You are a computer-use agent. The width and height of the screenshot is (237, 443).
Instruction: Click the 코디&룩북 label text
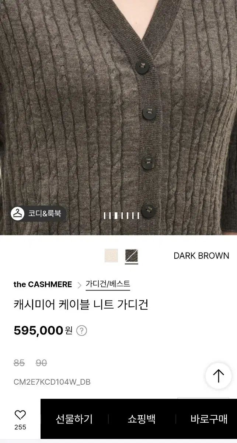pos(45,213)
